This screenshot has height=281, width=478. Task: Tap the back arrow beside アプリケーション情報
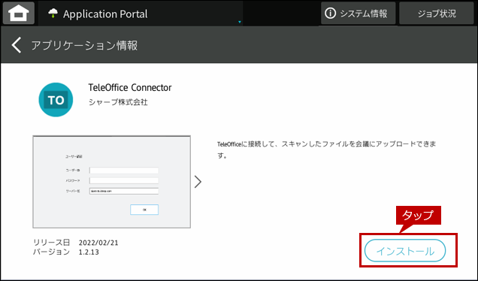[17, 45]
